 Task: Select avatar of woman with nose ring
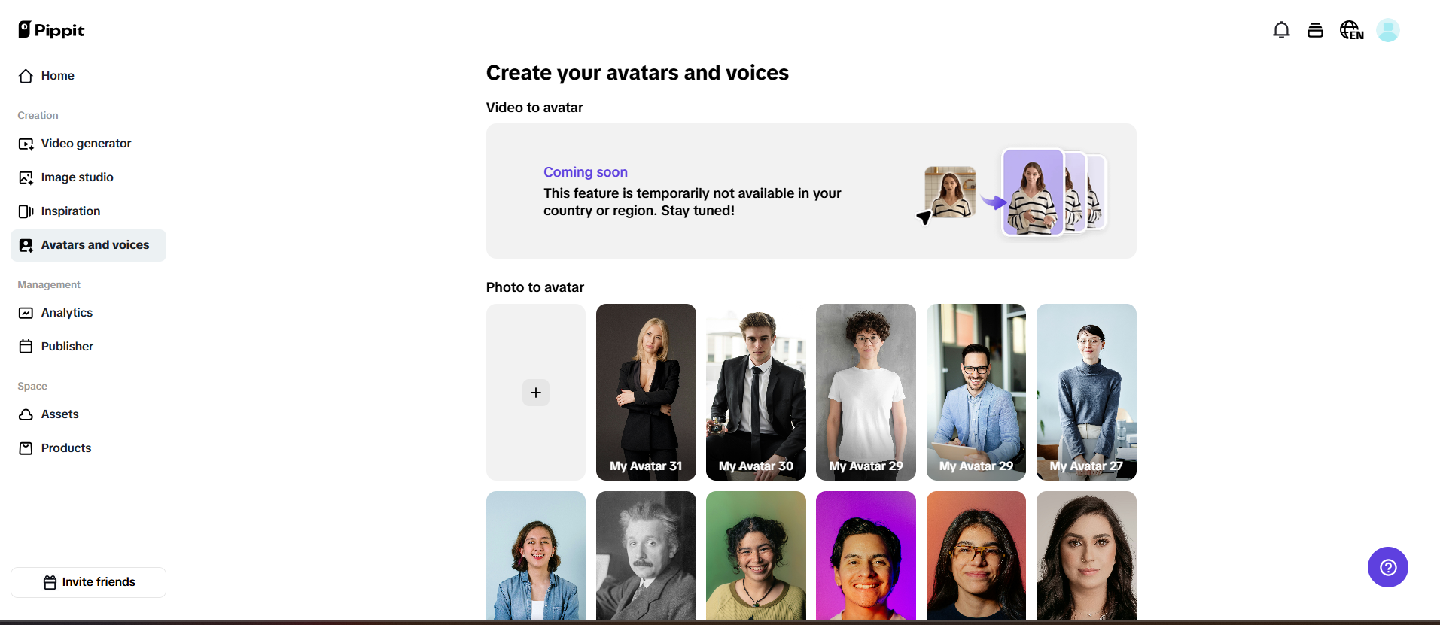coord(1086,556)
